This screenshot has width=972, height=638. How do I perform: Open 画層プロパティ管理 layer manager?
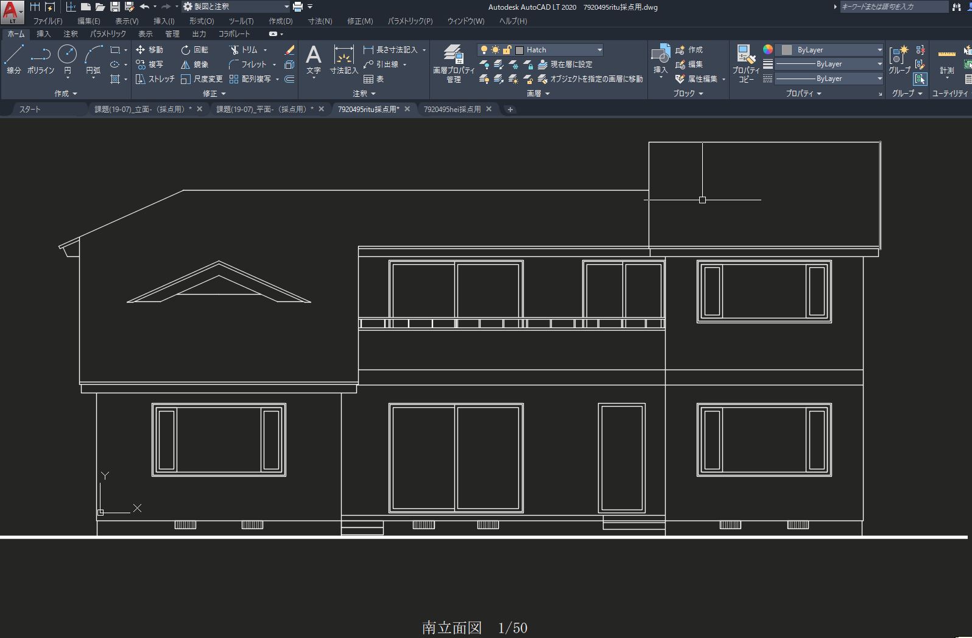454,64
